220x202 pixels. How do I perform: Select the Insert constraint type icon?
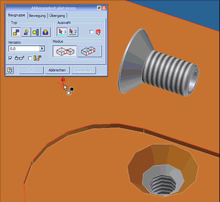pos(46,32)
